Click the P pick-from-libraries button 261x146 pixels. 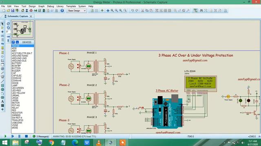coord(13,42)
